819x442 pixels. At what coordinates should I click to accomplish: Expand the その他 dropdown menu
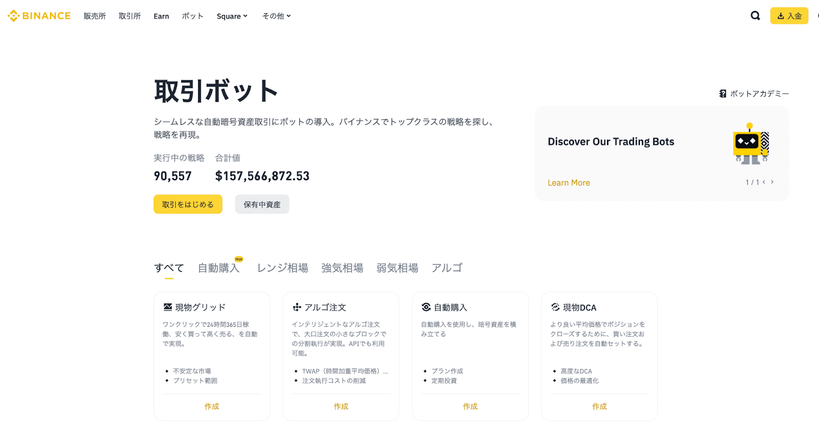pos(276,16)
